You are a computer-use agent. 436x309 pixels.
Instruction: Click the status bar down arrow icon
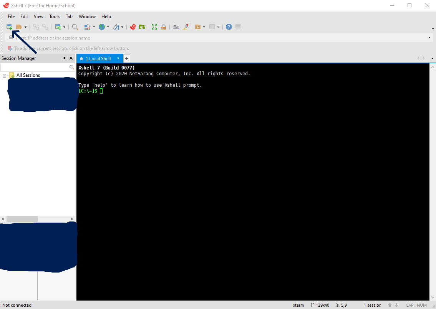tap(396, 305)
